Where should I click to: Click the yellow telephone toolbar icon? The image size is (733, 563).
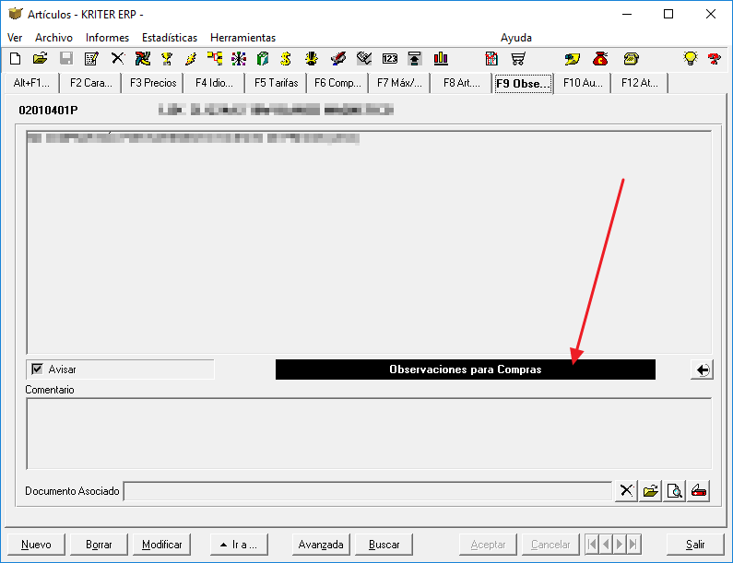click(631, 59)
